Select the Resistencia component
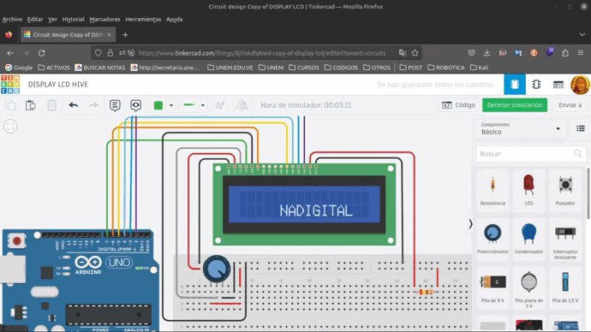 click(x=493, y=192)
